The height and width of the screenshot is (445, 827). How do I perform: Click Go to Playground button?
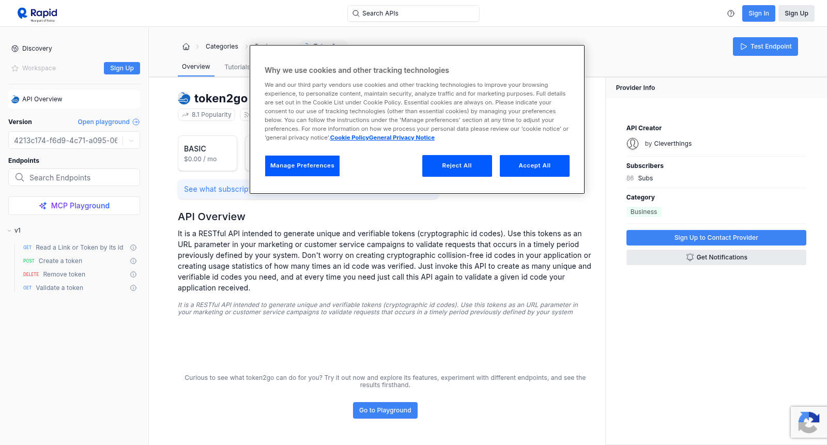point(385,410)
